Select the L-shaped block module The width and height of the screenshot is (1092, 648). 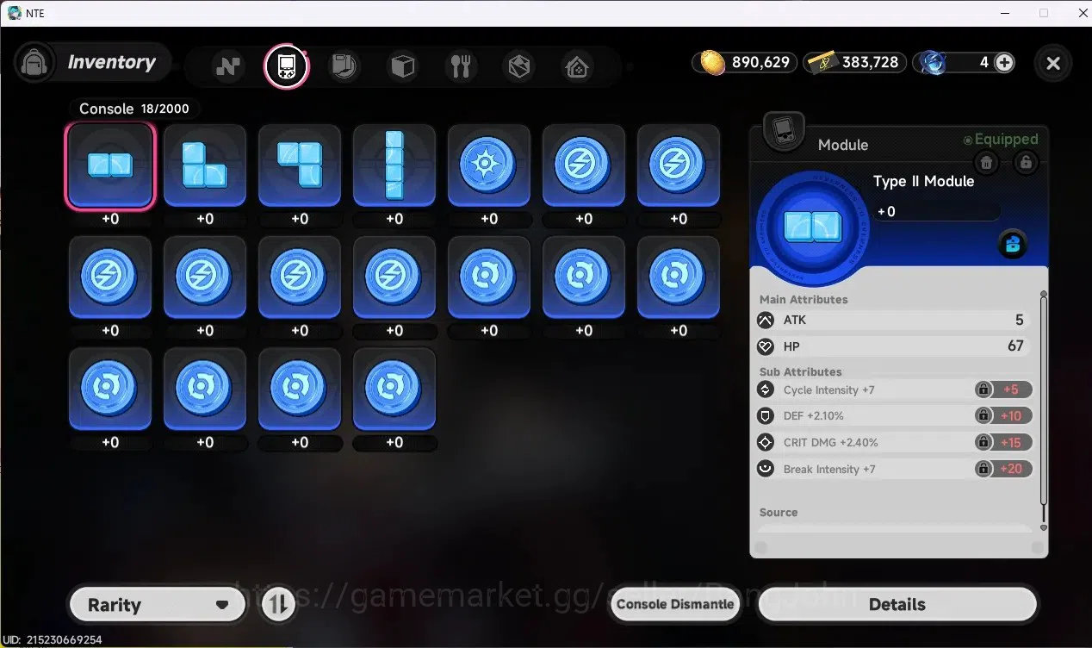205,165
